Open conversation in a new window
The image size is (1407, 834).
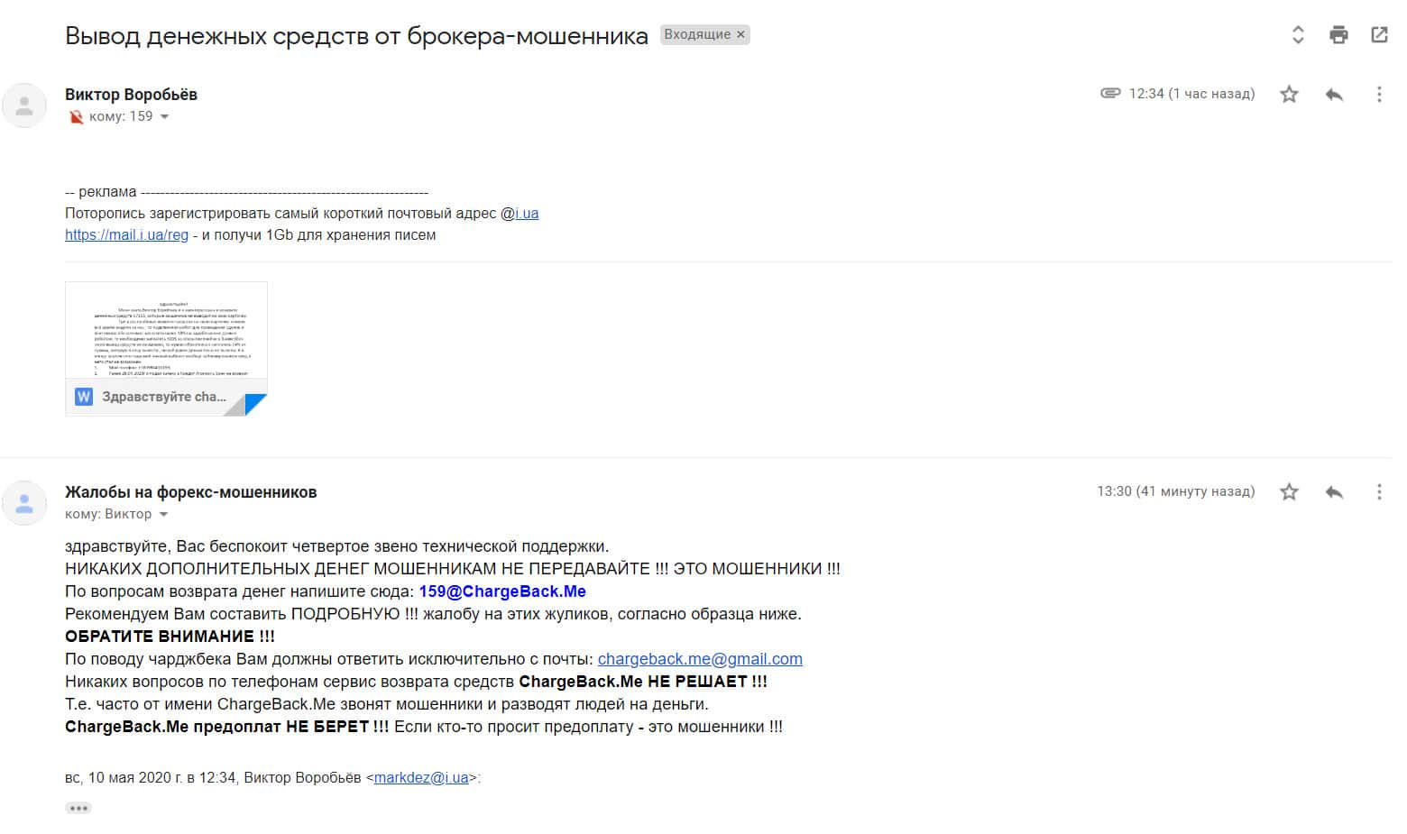pos(1379,35)
